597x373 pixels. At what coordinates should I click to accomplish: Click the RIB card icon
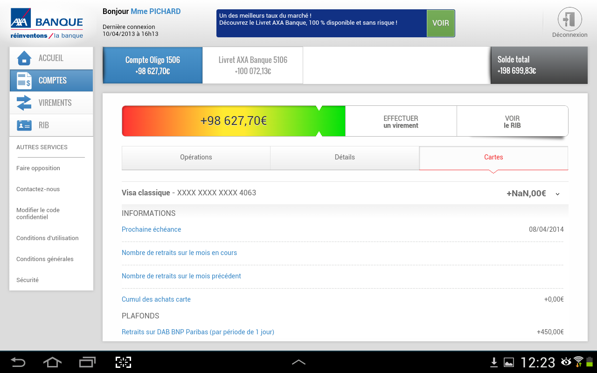24,125
